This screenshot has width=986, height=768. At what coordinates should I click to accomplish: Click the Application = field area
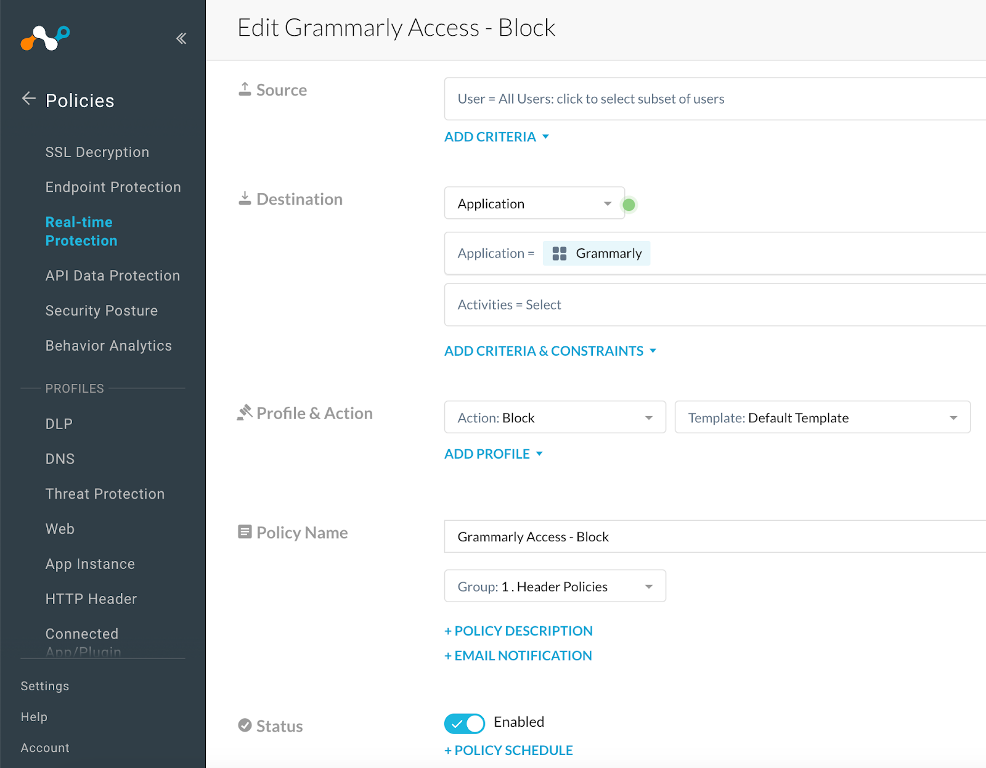click(715, 253)
